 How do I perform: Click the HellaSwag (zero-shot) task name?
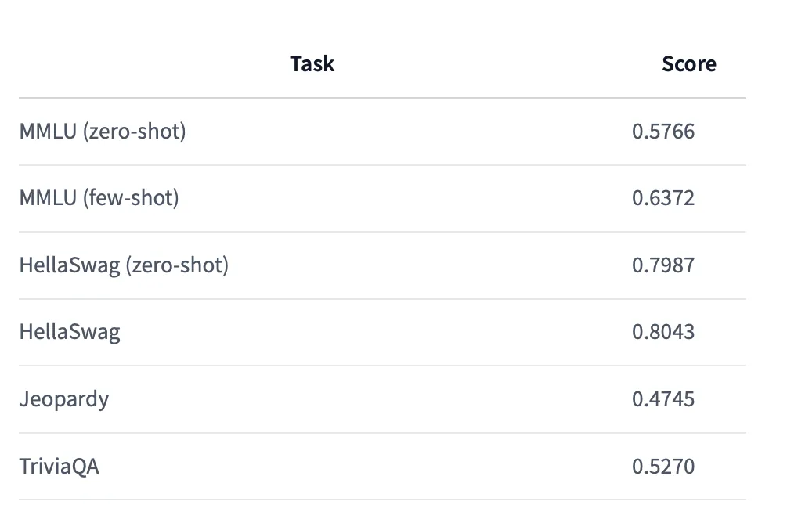(124, 265)
